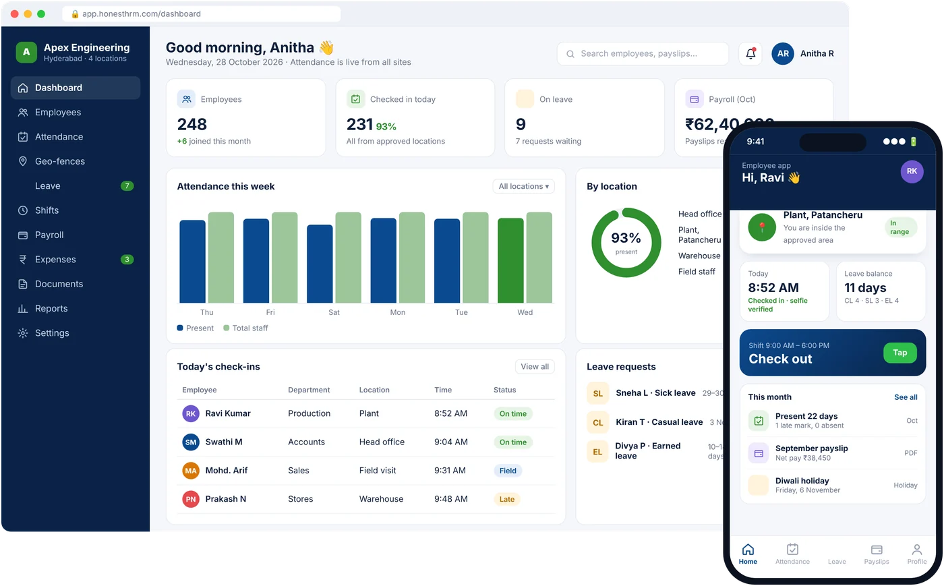This screenshot has width=944, height=586.
Task: Tap the green location pin icon for Plant, Patancheru
Action: pos(762,227)
